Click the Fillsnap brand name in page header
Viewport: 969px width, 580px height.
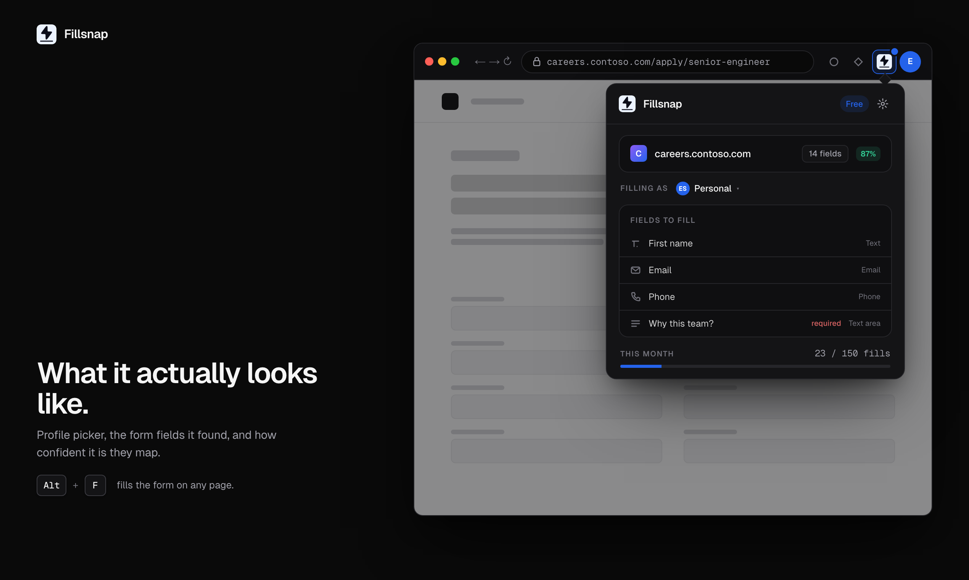pos(86,34)
